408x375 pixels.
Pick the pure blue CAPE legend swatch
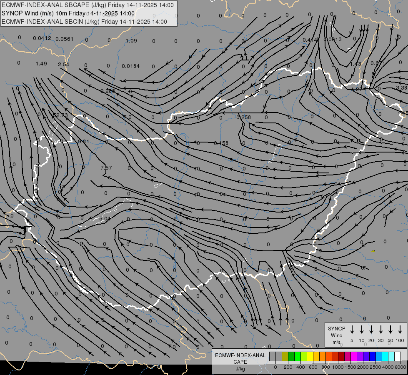coord(373,356)
